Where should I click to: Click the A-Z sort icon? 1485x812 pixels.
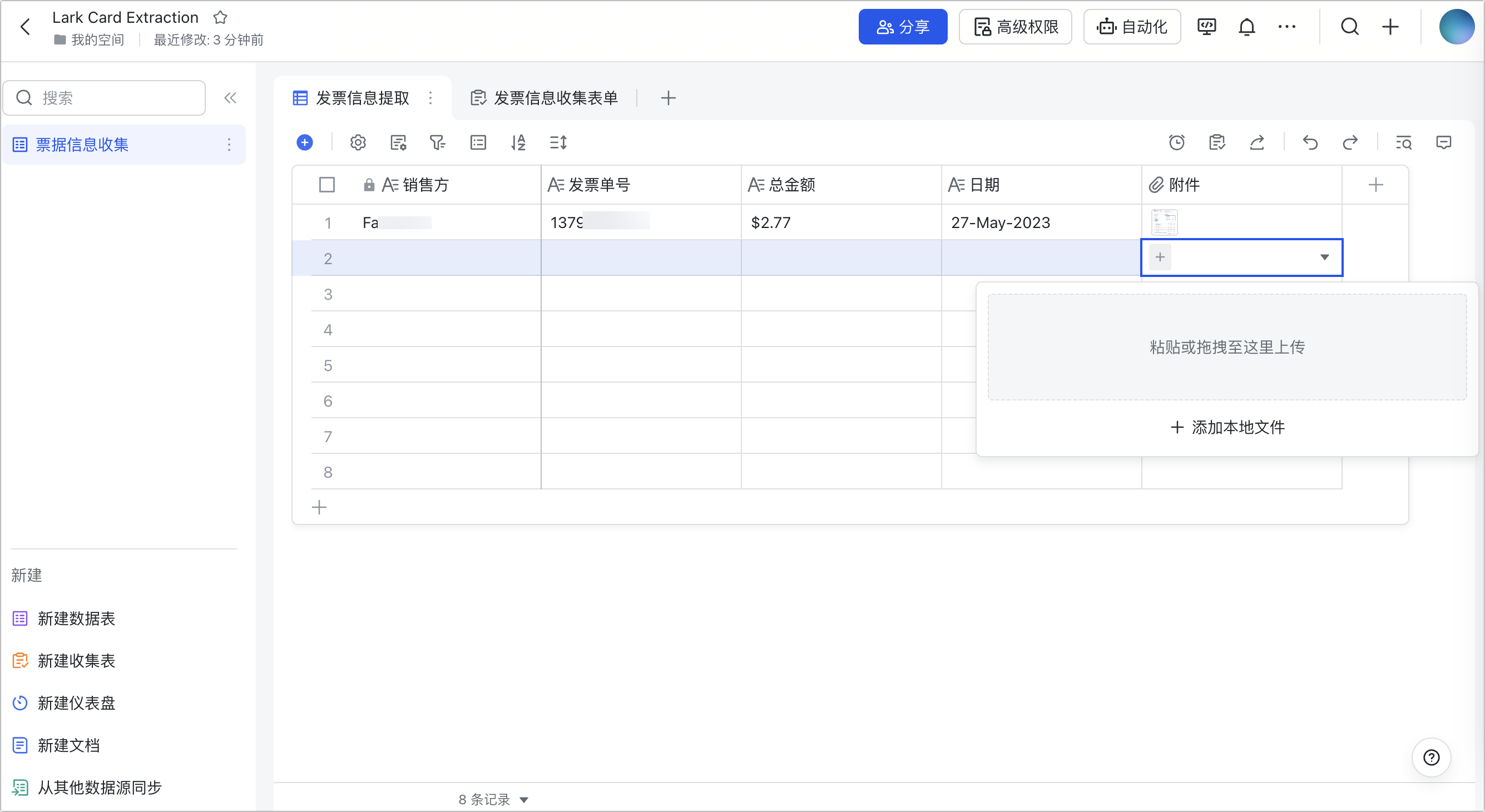pyautogui.click(x=518, y=142)
